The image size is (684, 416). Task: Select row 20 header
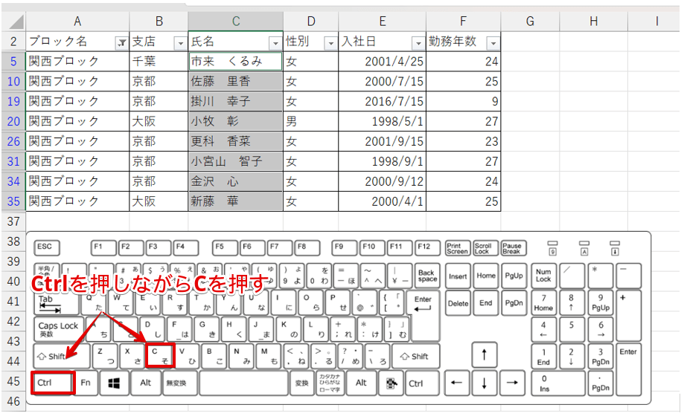pos(13,121)
